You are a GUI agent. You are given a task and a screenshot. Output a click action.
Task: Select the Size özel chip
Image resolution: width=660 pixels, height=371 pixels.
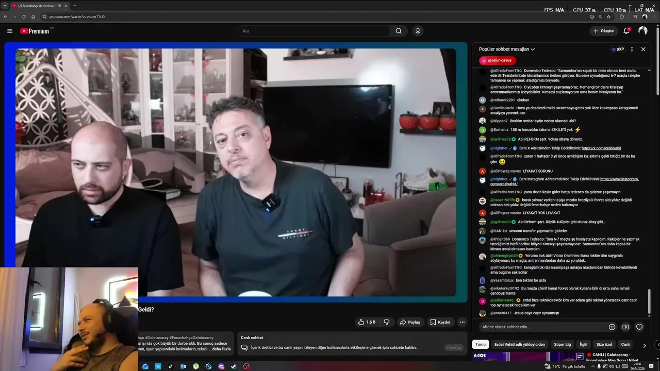[x=604, y=344]
